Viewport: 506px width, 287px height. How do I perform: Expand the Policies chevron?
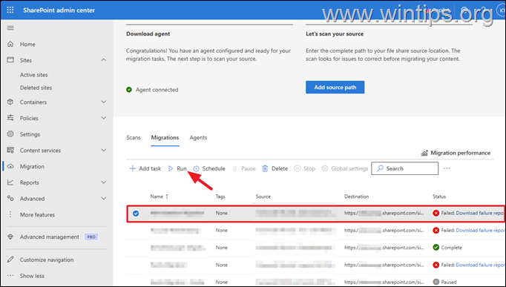pos(104,118)
